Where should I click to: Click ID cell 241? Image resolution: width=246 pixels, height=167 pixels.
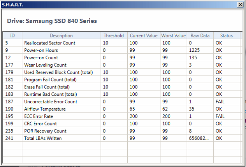coord(9,138)
